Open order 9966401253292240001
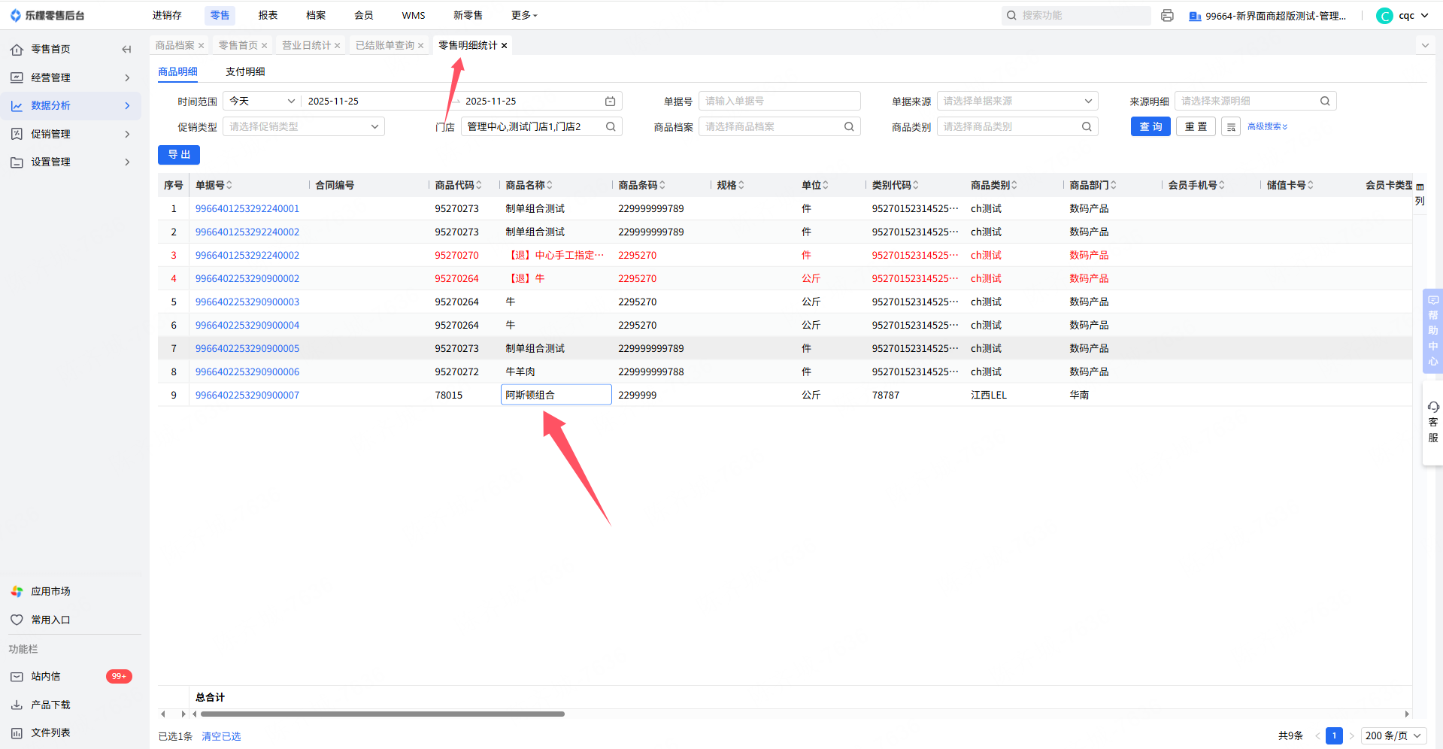This screenshot has height=749, width=1443. pyautogui.click(x=247, y=209)
